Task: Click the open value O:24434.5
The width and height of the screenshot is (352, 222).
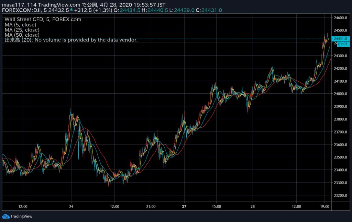Action: (127, 10)
